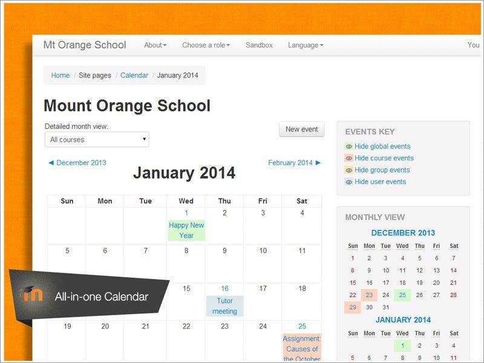
Task: Open the All courses dropdown
Action: coord(97,140)
